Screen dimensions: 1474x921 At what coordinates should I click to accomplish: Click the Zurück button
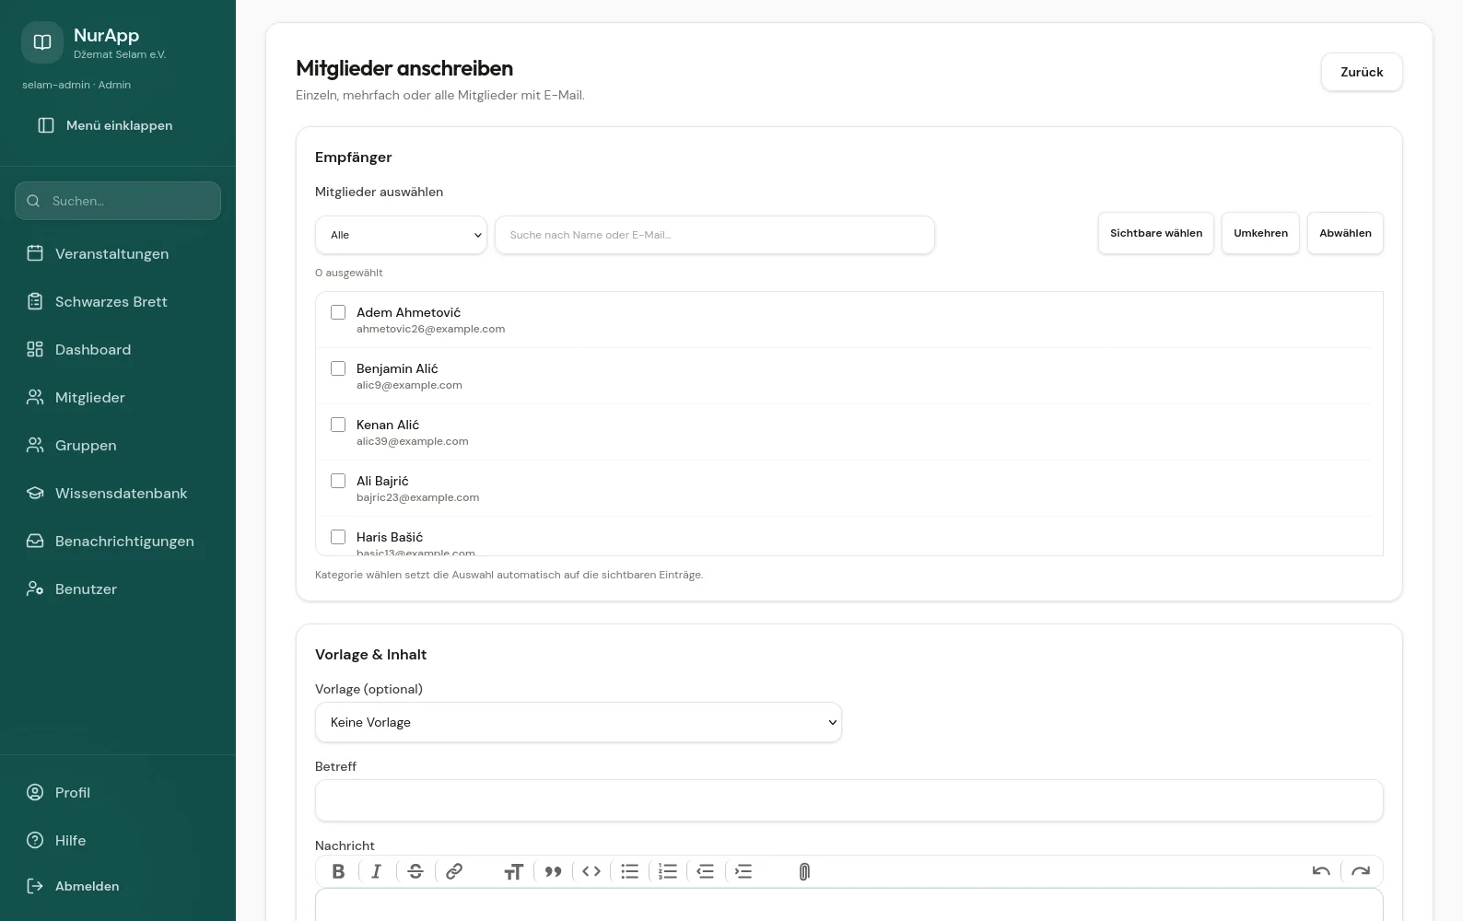click(x=1362, y=72)
